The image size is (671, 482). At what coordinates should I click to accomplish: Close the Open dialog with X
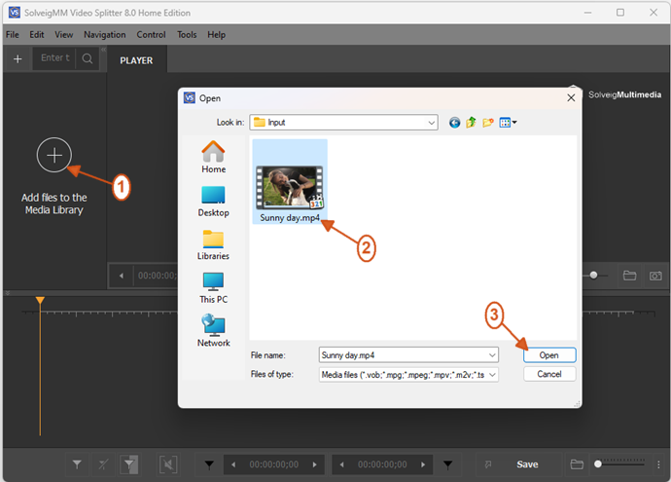571,98
